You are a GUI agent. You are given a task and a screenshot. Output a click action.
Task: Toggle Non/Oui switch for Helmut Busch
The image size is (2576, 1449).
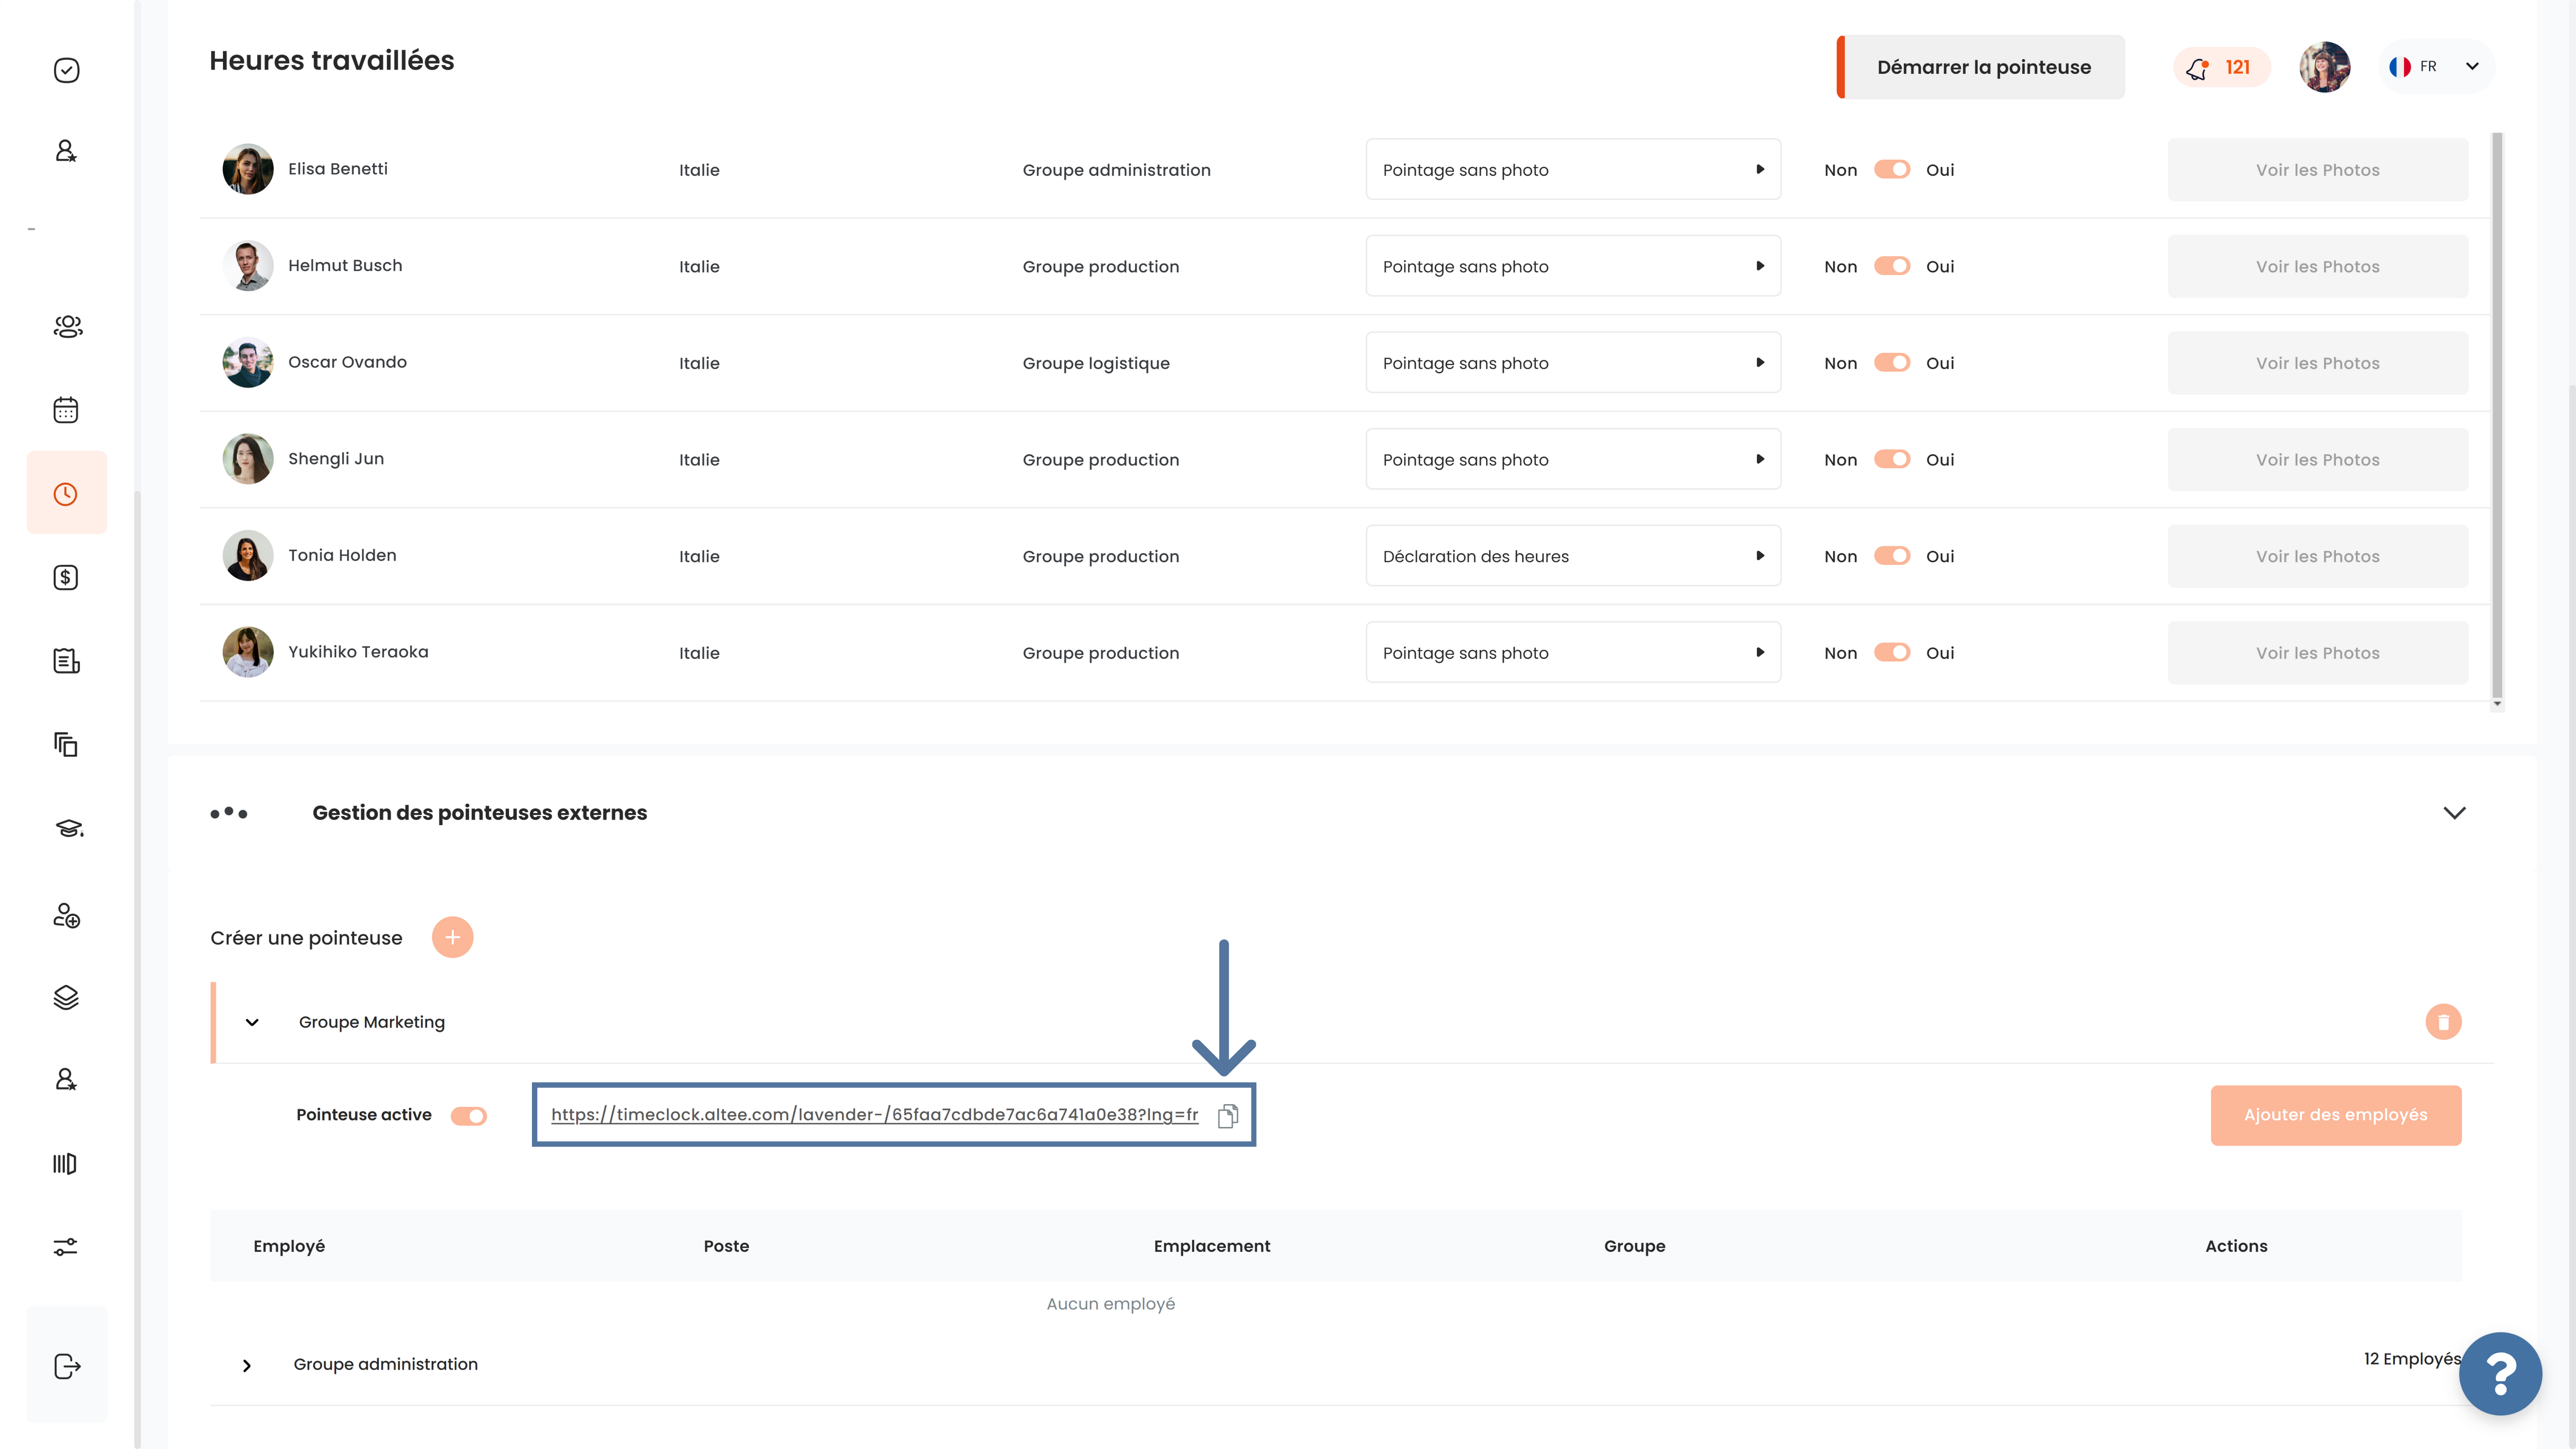point(1892,266)
